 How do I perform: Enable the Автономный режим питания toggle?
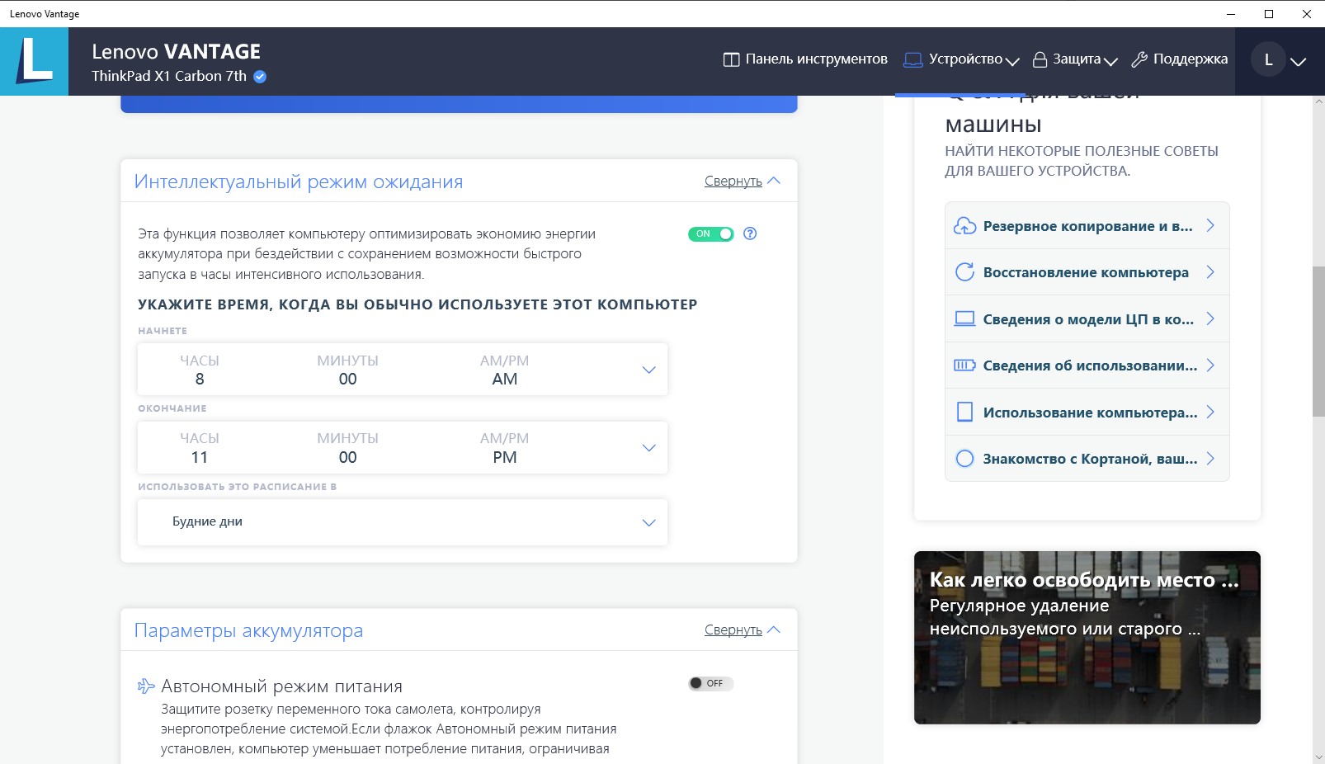tap(710, 683)
